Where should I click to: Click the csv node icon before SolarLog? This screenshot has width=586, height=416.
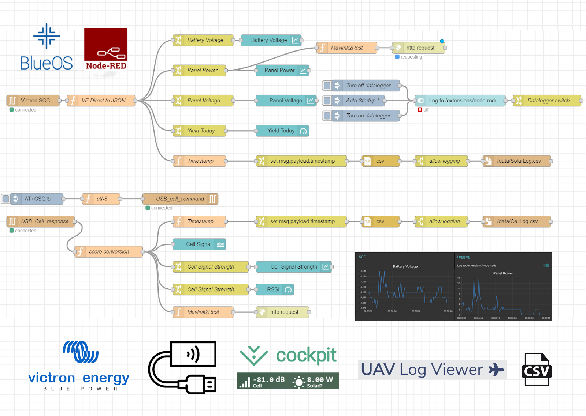click(367, 161)
